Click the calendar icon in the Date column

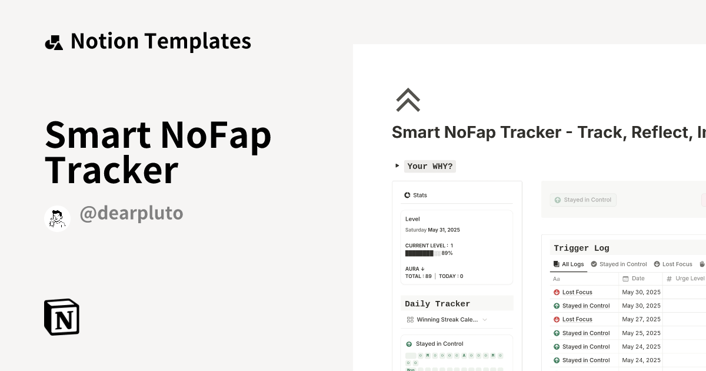click(x=627, y=278)
